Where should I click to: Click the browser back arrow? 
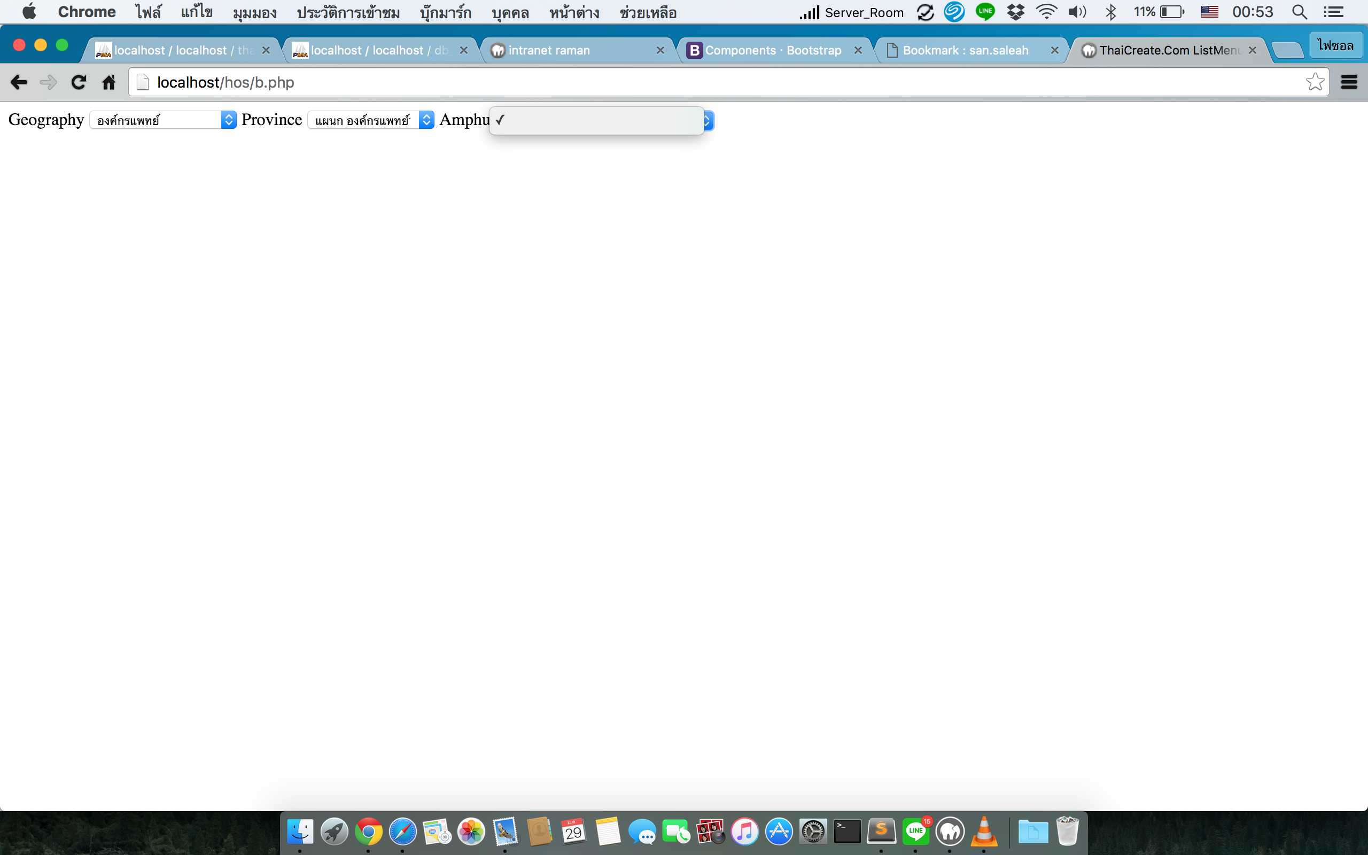(19, 82)
